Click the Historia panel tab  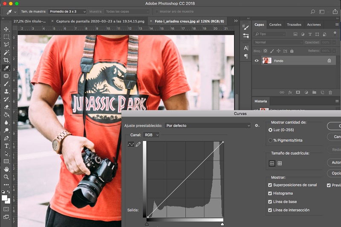[260, 101]
